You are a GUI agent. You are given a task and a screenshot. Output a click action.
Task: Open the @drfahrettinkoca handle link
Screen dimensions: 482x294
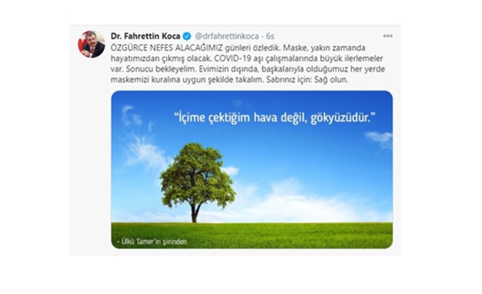tap(226, 36)
